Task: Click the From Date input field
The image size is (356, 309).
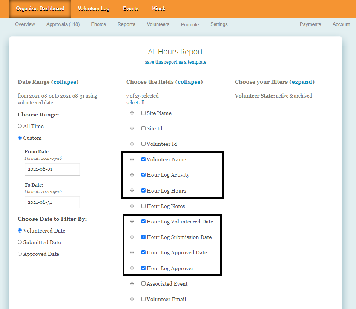Action: (52, 169)
